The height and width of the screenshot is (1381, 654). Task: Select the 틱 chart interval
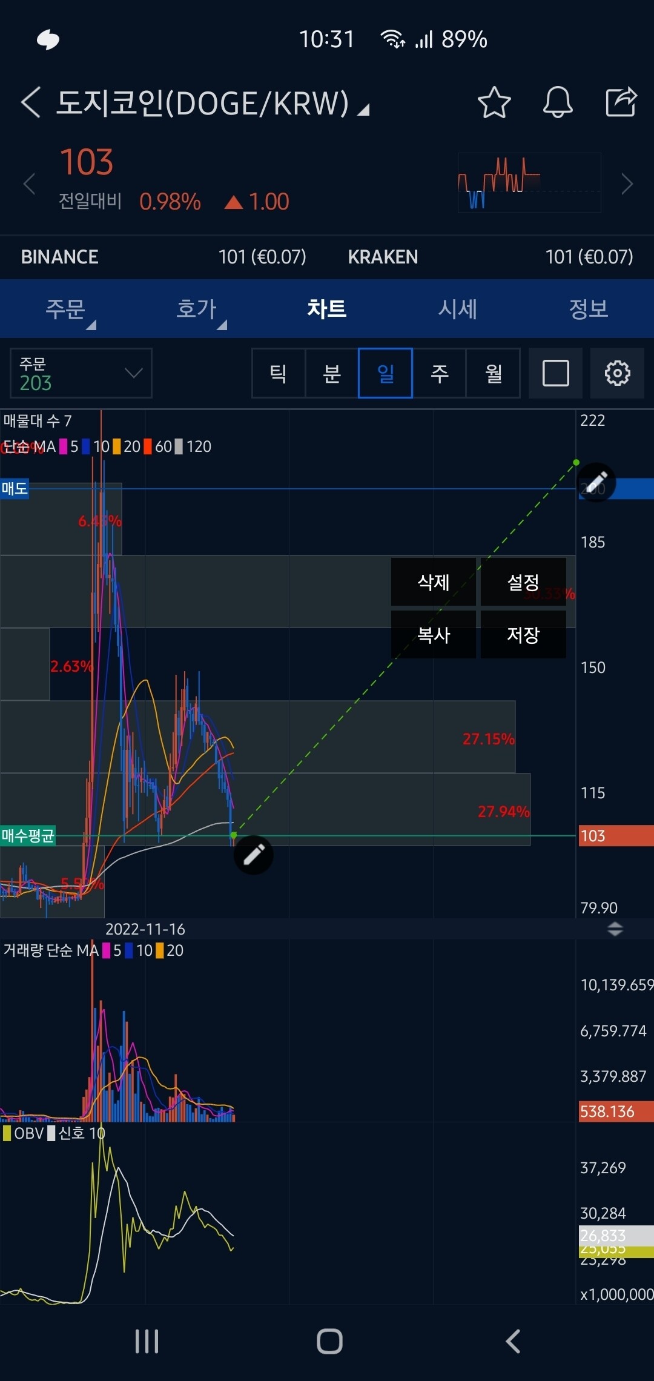click(x=279, y=373)
